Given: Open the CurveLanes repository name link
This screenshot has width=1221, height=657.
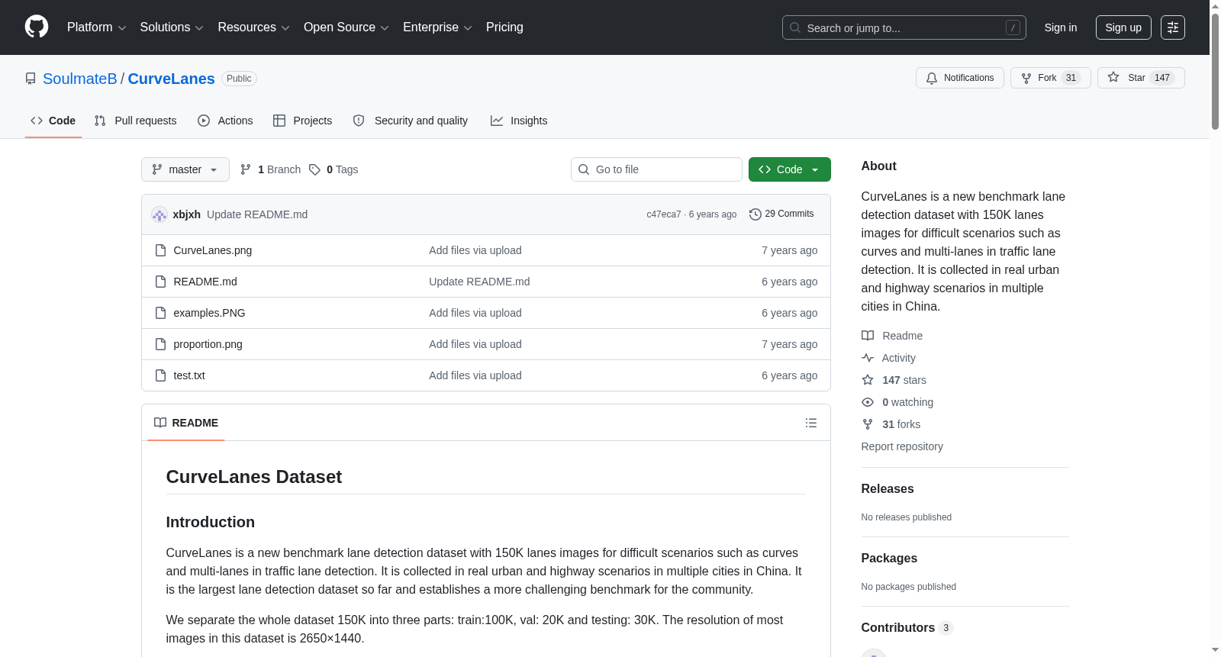Looking at the screenshot, I should pyautogui.click(x=172, y=79).
